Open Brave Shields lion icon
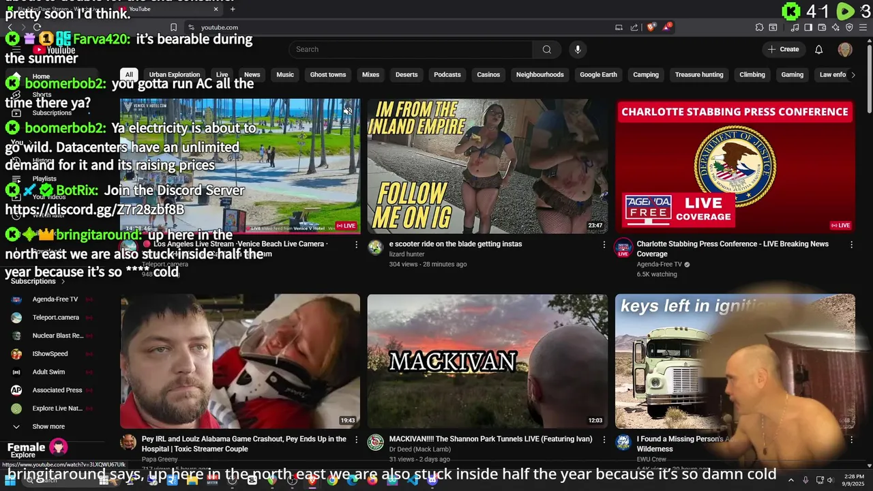This screenshot has width=873, height=491. pyautogui.click(x=651, y=27)
